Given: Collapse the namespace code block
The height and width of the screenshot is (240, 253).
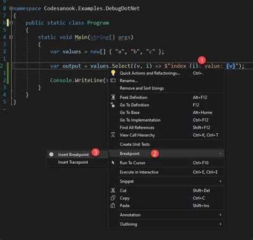Looking at the screenshot, I should 11,8.
